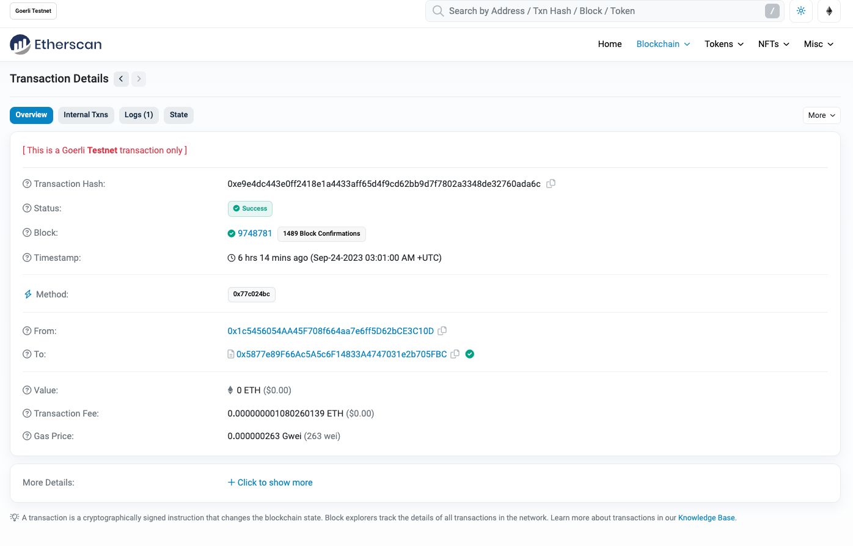Viewport: 853px width, 546px height.
Task: Click the clock icon by timestamp
Action: click(232, 258)
